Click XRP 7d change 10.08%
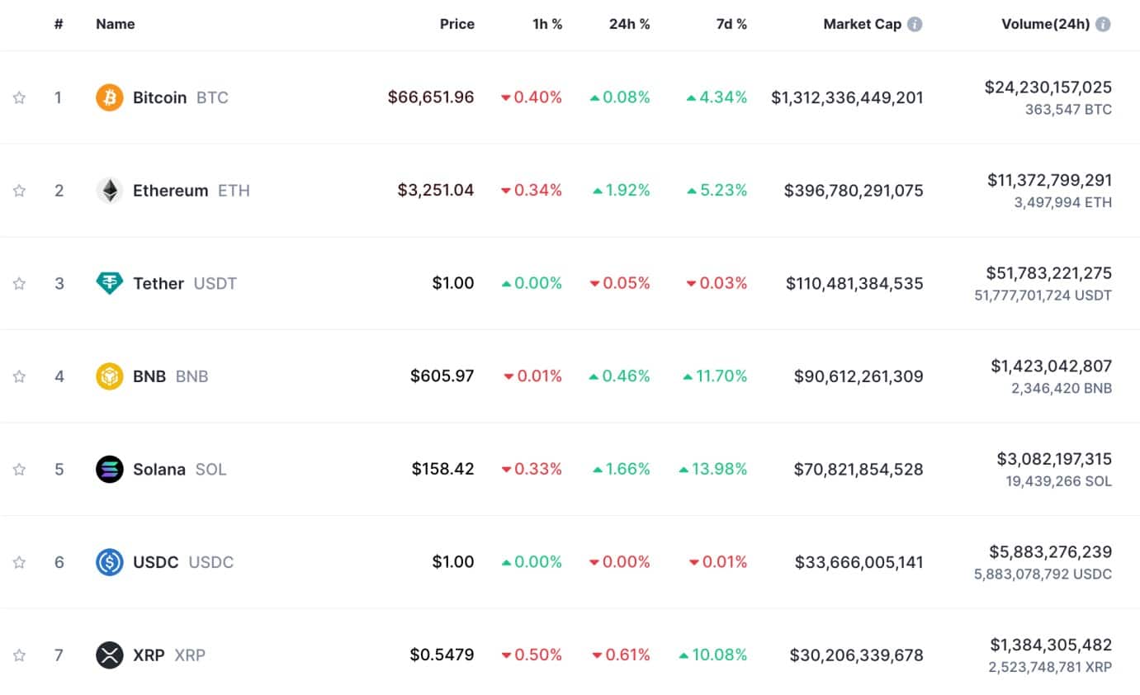 coord(713,655)
